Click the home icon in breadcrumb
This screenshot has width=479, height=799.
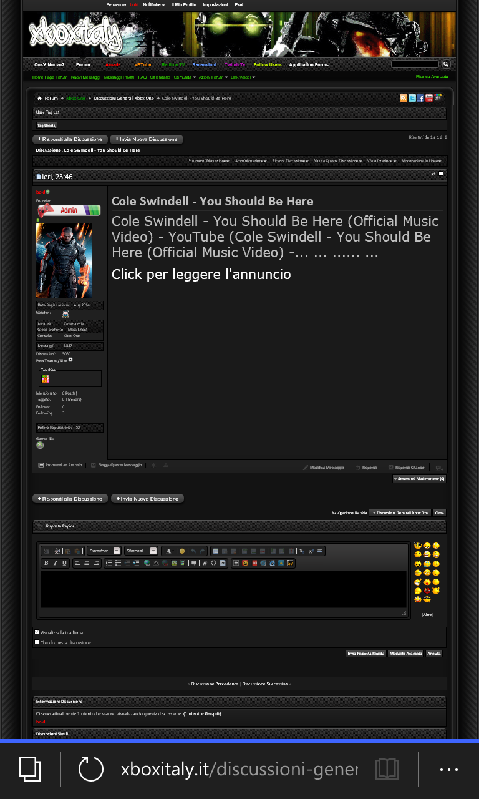39,98
